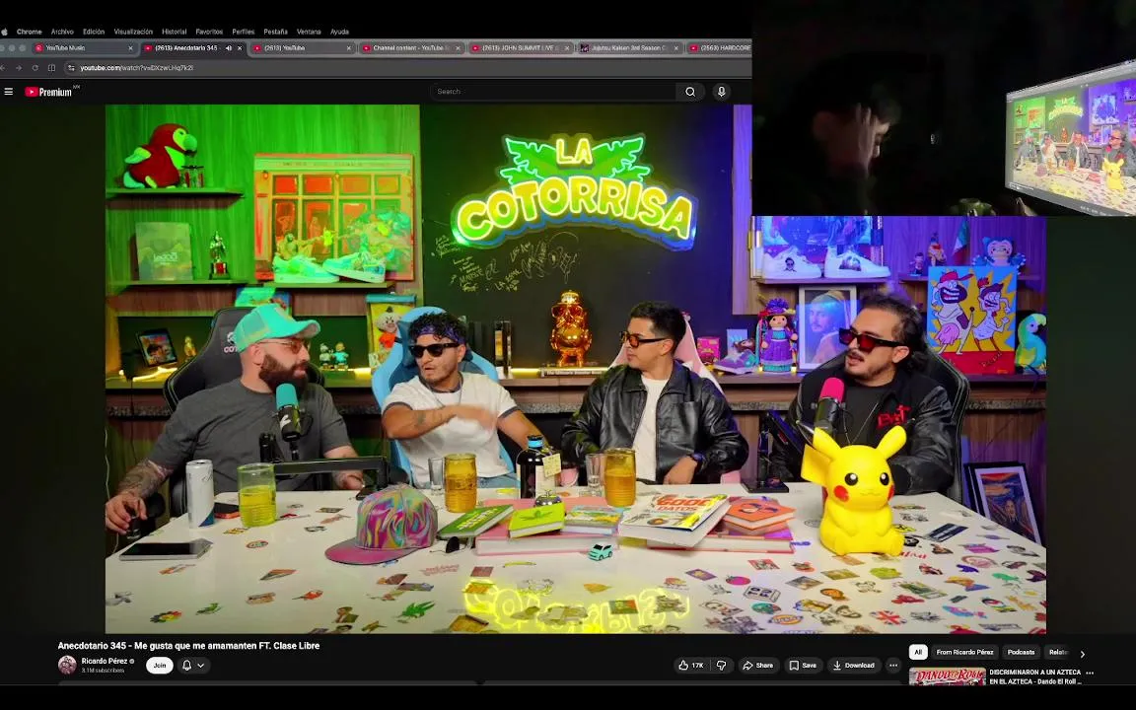Open Chrome app menu
Image resolution: width=1136 pixels, height=710 pixels.
coord(29,32)
